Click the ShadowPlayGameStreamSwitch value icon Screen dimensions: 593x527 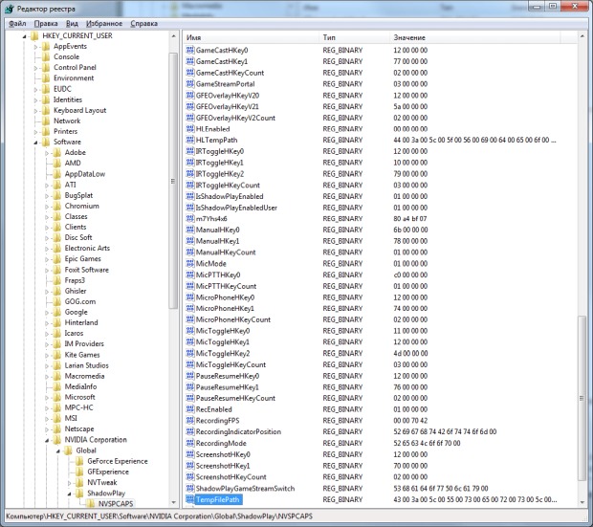(x=189, y=488)
